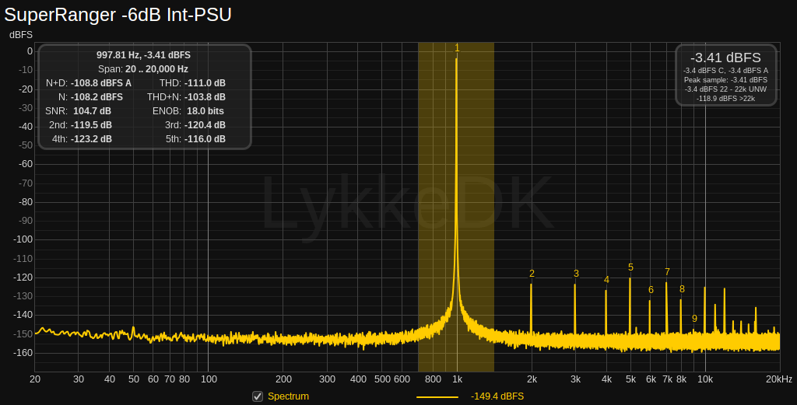This screenshot has width=797, height=405.
Task: Click the 2nd harmonic -119.5 dB value
Action: pyautogui.click(x=91, y=125)
